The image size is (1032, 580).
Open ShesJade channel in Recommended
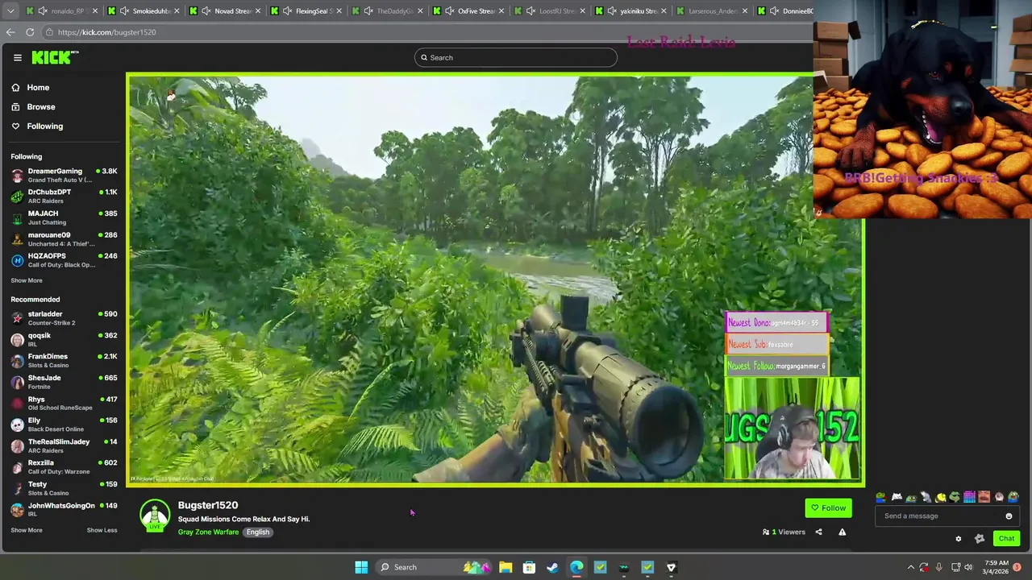click(x=64, y=382)
